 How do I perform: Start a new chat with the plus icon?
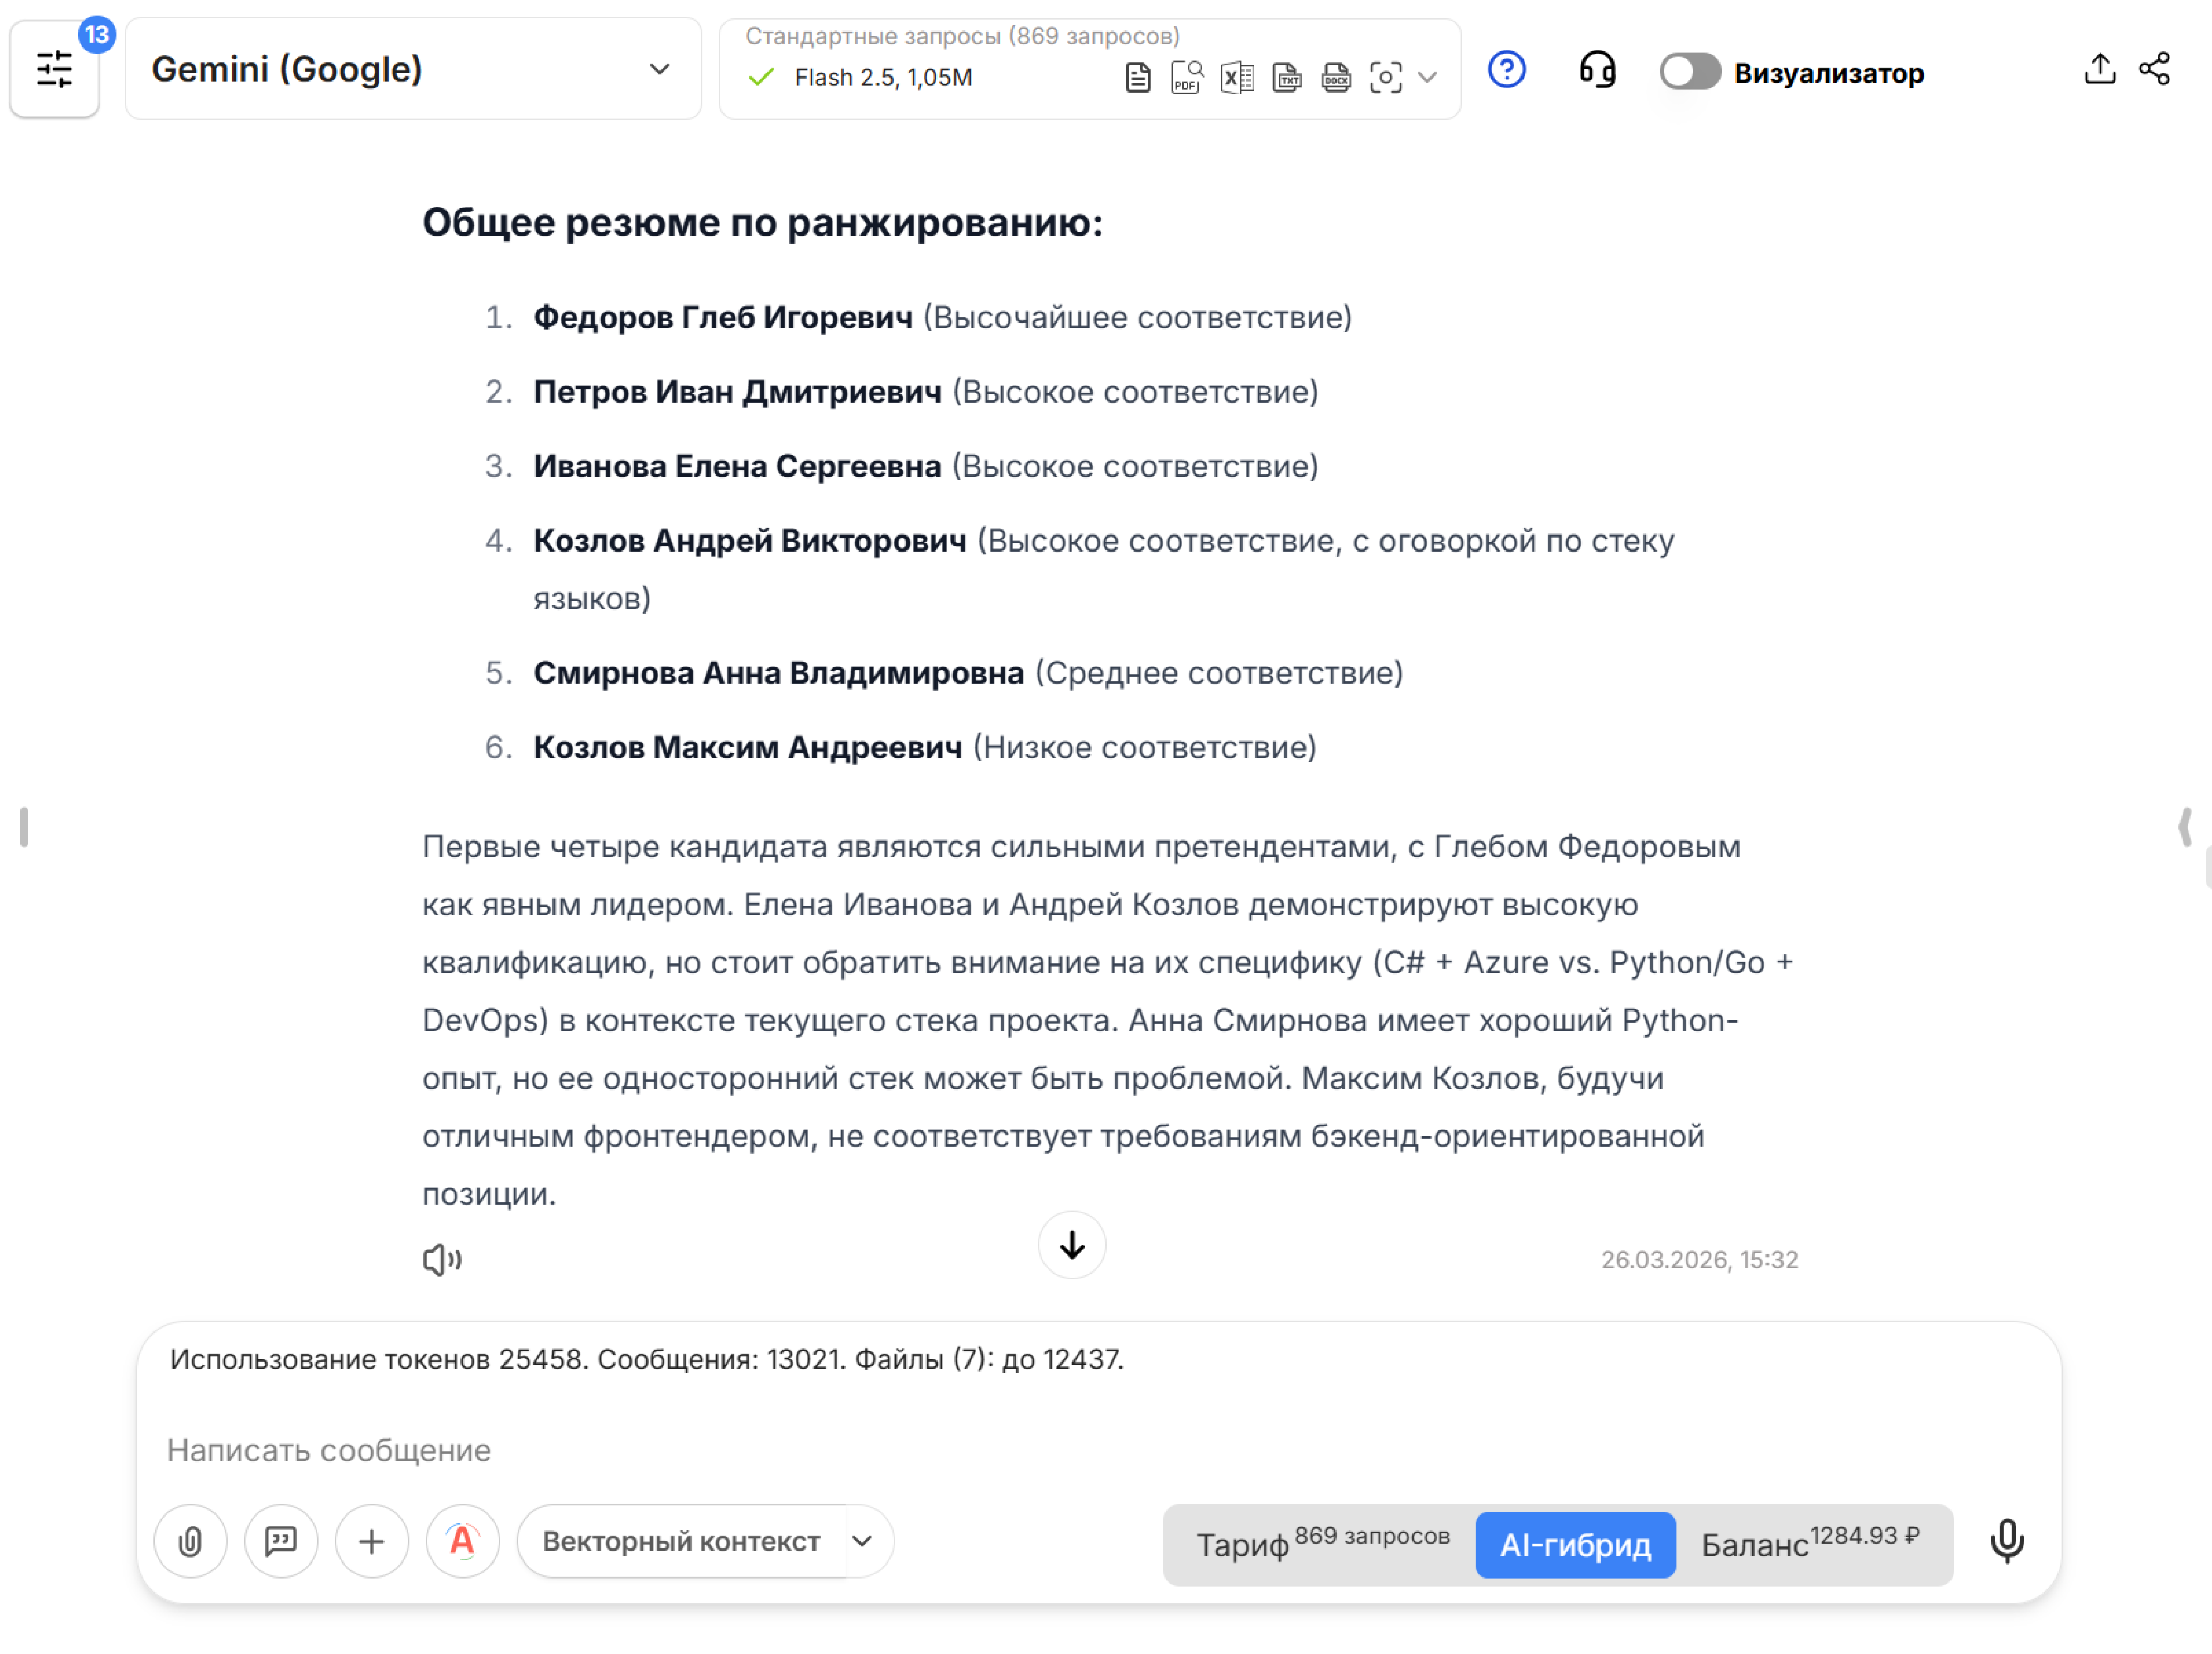pyautogui.click(x=371, y=1541)
